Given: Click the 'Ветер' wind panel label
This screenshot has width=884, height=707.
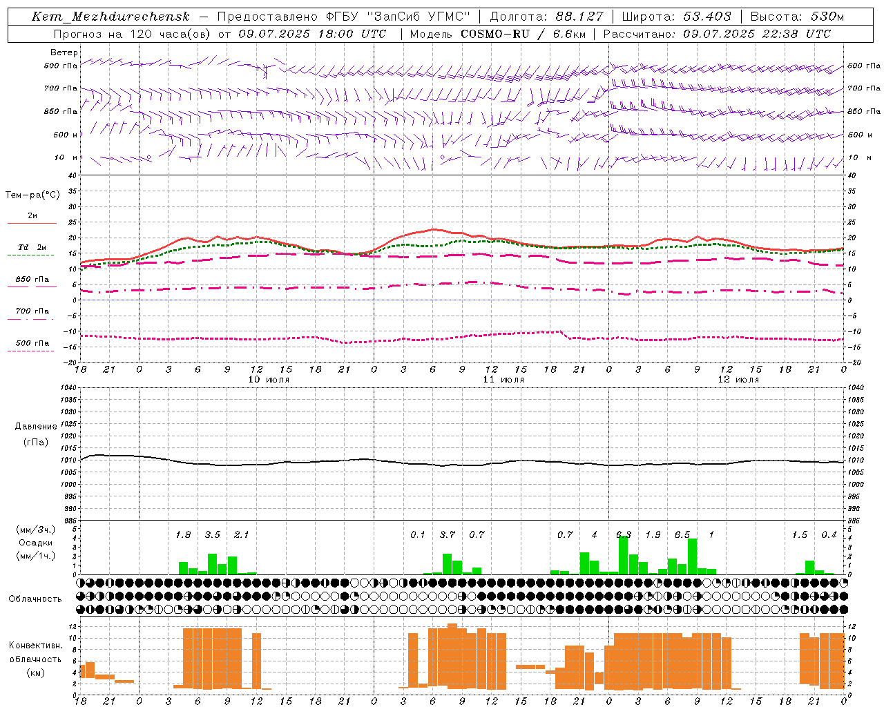Looking at the screenshot, I should click(64, 52).
